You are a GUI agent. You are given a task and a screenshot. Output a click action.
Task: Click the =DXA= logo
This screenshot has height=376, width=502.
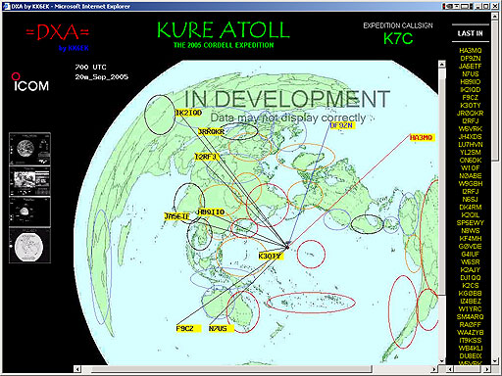tap(58, 32)
